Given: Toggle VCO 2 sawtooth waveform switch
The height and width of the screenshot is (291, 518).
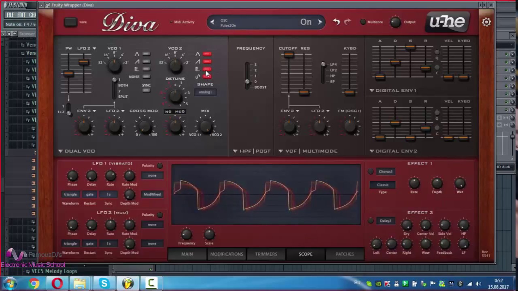Looking at the screenshot, I should [207, 61].
